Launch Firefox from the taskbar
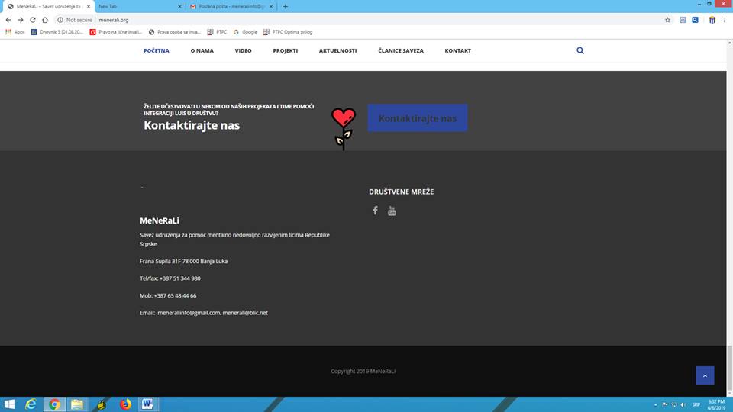 [x=125, y=404]
